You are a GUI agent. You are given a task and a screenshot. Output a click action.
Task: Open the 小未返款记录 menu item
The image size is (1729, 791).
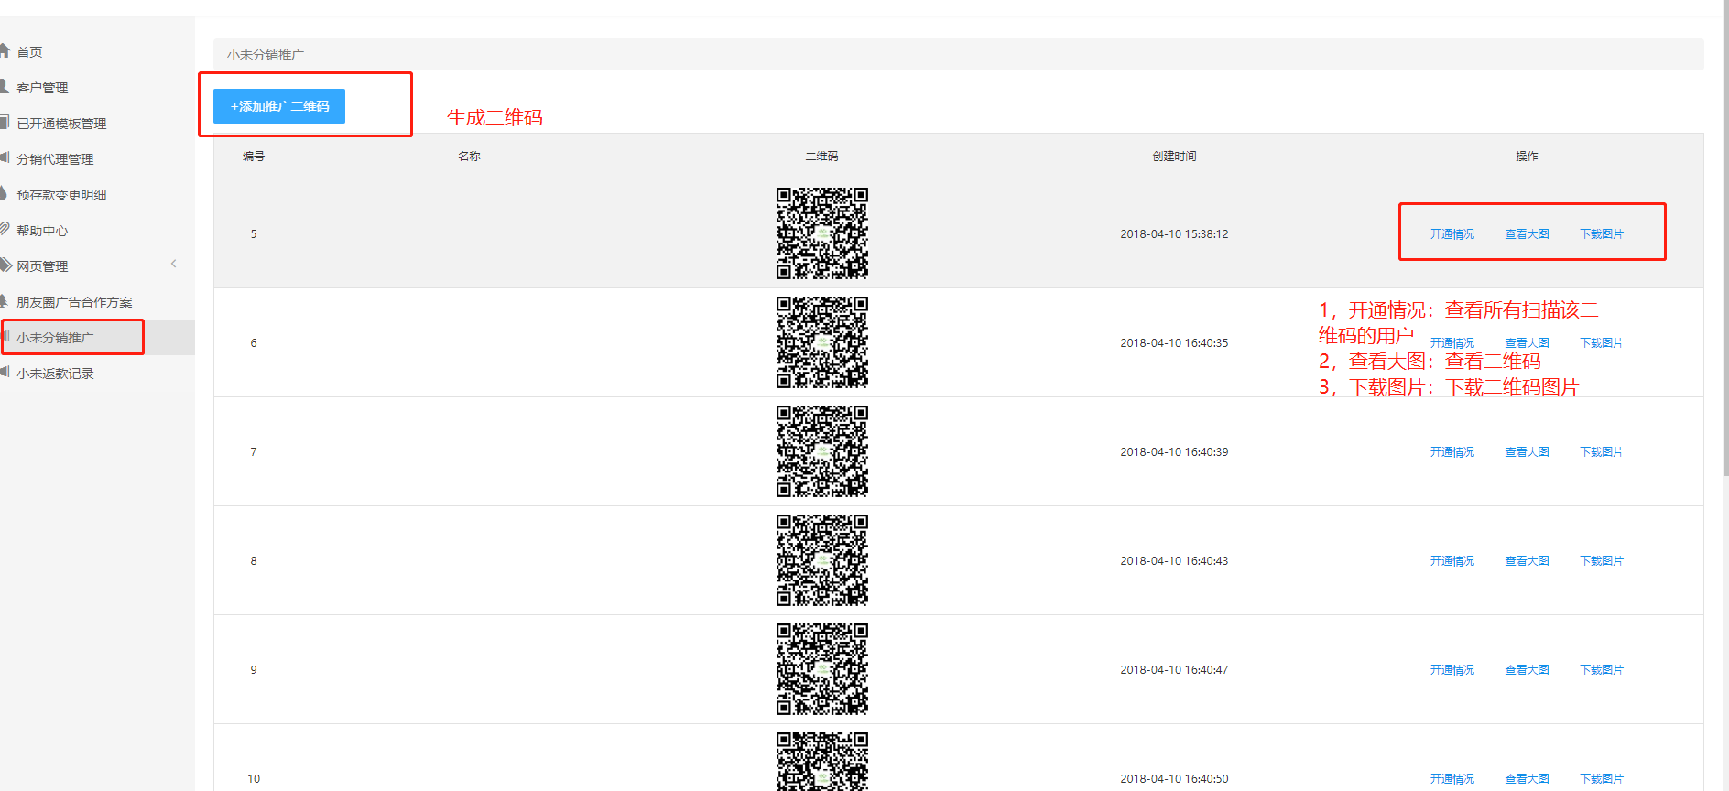[x=55, y=374]
